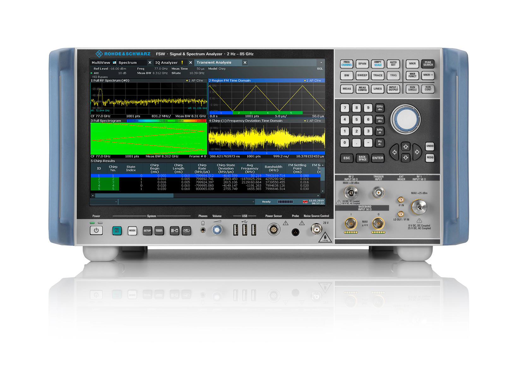505x379 pixels.
Task: Tap the INPUT / OUTPUT key
Action: [393, 89]
